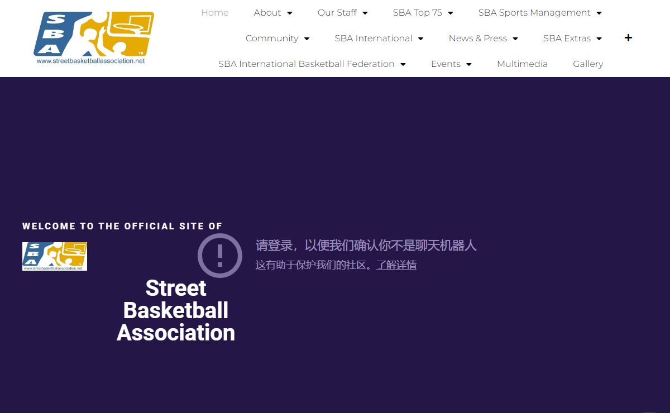Expand the Events dropdown arrow
Viewport: 670px width, 413px height.
pos(468,64)
